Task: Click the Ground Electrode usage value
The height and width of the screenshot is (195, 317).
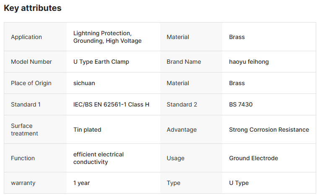Action: [253, 158]
